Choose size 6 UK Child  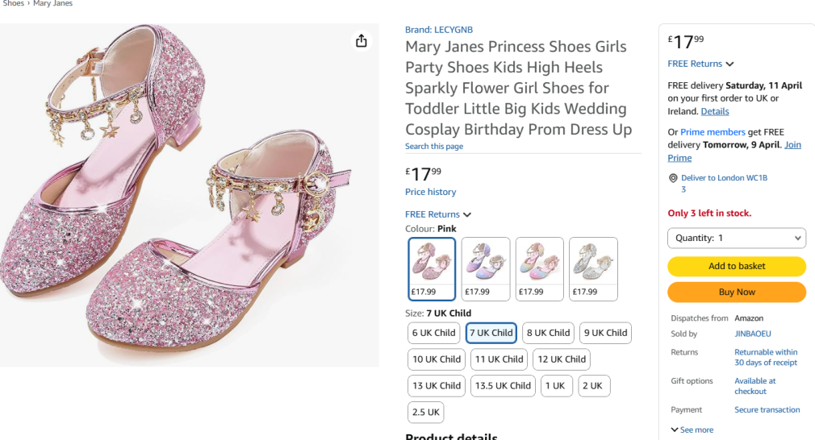tap(434, 333)
